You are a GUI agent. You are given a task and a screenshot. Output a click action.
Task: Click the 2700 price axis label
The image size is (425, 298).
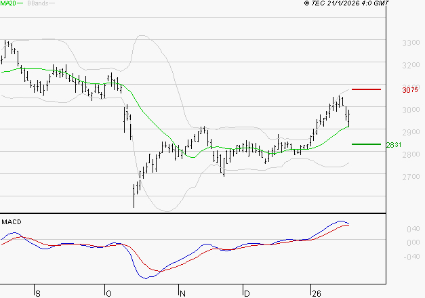point(411,177)
